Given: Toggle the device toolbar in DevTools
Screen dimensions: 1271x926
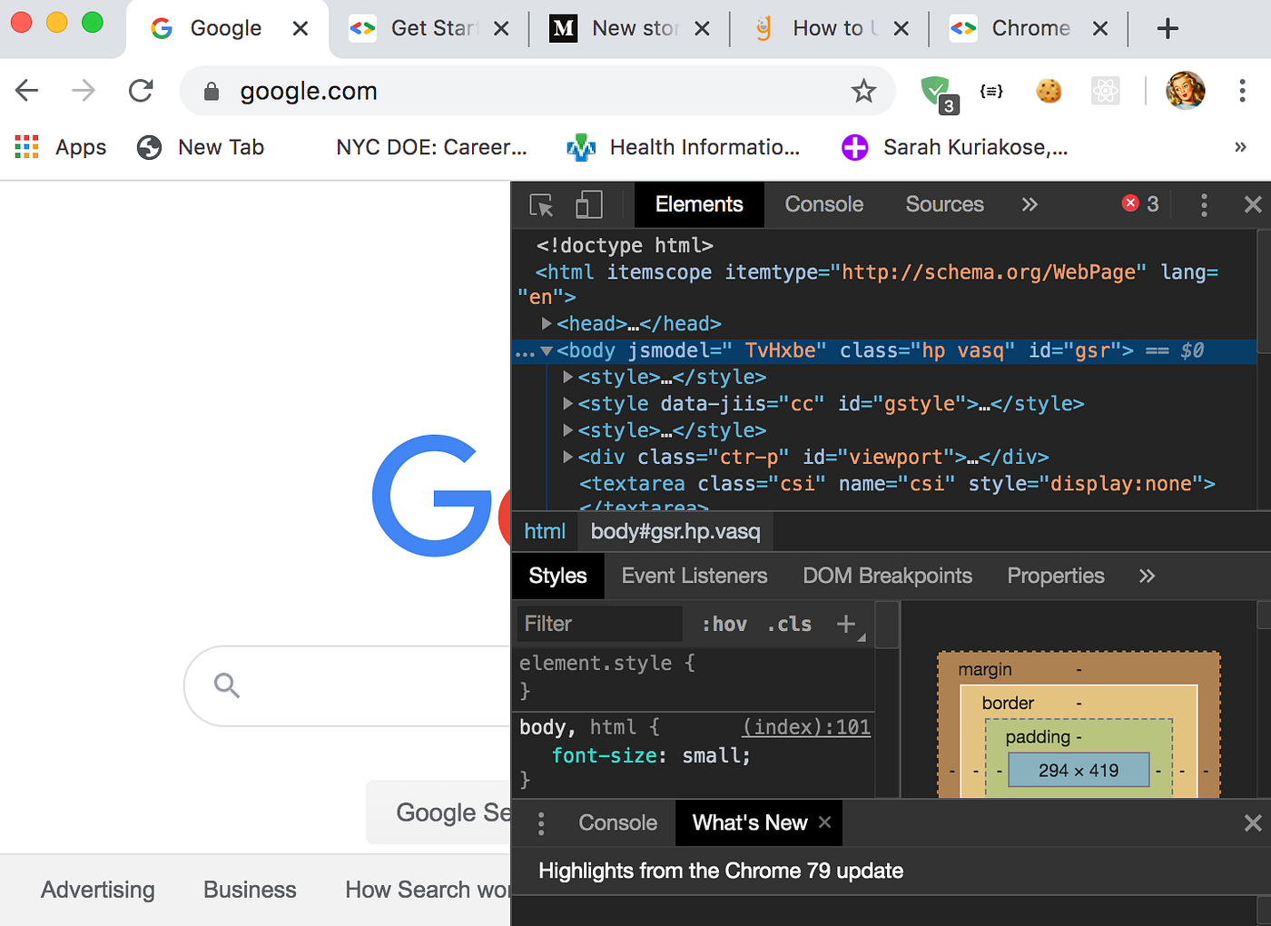Looking at the screenshot, I should point(589,204).
